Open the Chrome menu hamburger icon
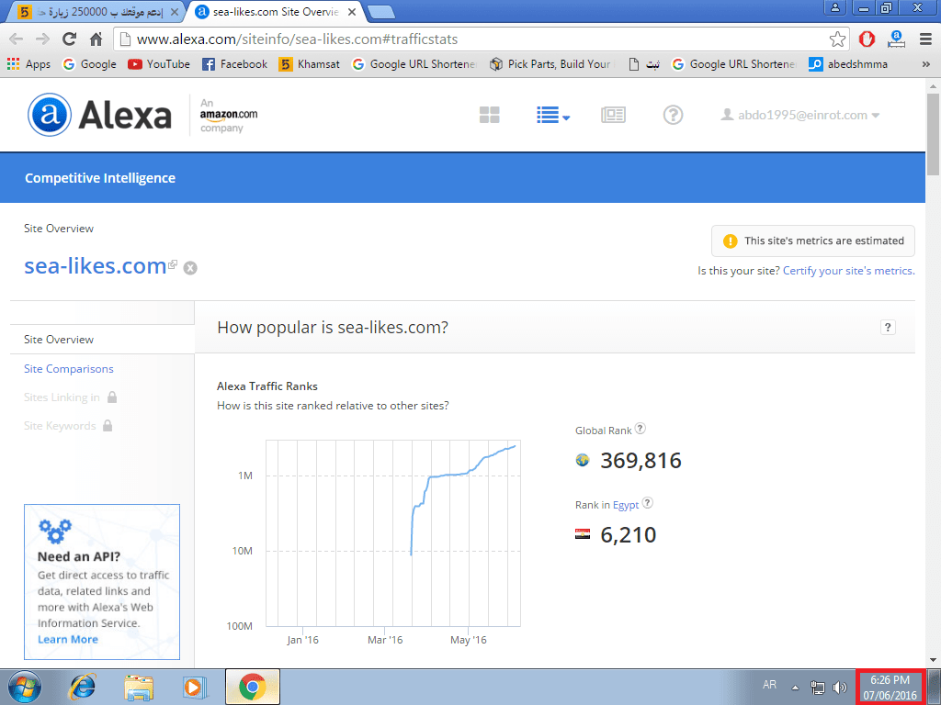 pyautogui.click(x=925, y=39)
